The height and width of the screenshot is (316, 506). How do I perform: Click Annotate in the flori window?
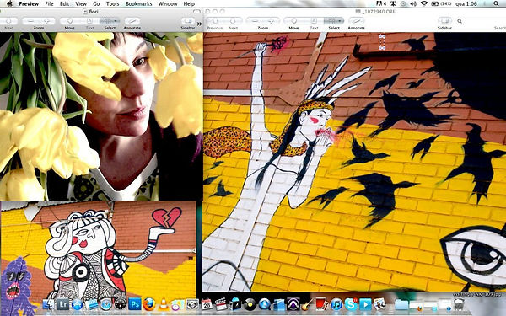click(x=132, y=21)
